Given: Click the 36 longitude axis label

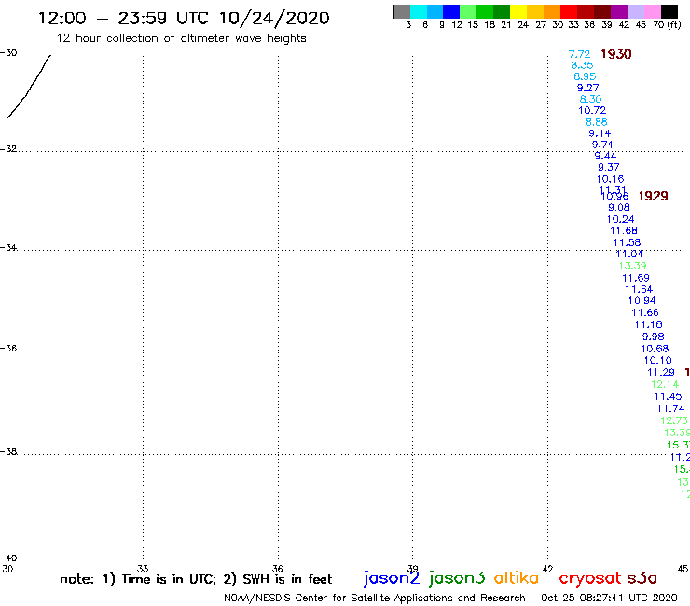Looking at the screenshot, I should (277, 568).
